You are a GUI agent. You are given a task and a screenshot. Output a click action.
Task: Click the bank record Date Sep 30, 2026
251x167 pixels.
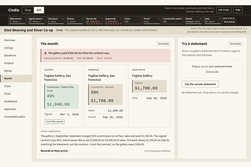(x=157, y=98)
